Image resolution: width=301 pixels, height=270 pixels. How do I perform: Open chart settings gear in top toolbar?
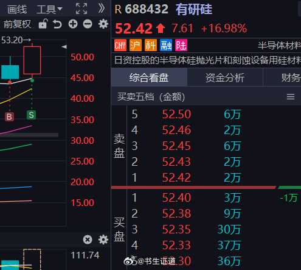(103, 24)
